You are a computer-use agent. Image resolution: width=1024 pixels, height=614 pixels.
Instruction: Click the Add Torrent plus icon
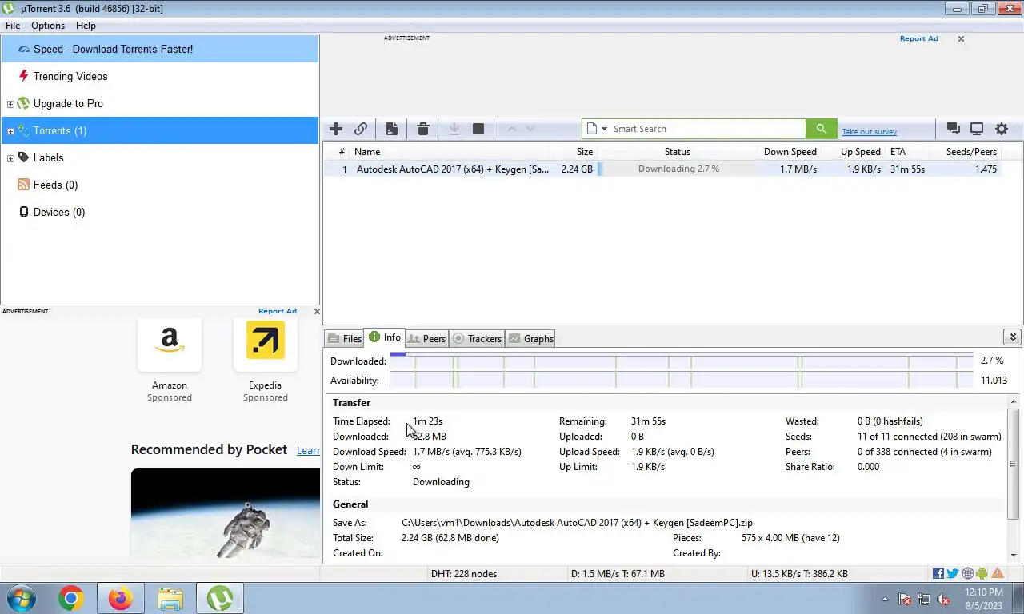(x=336, y=129)
